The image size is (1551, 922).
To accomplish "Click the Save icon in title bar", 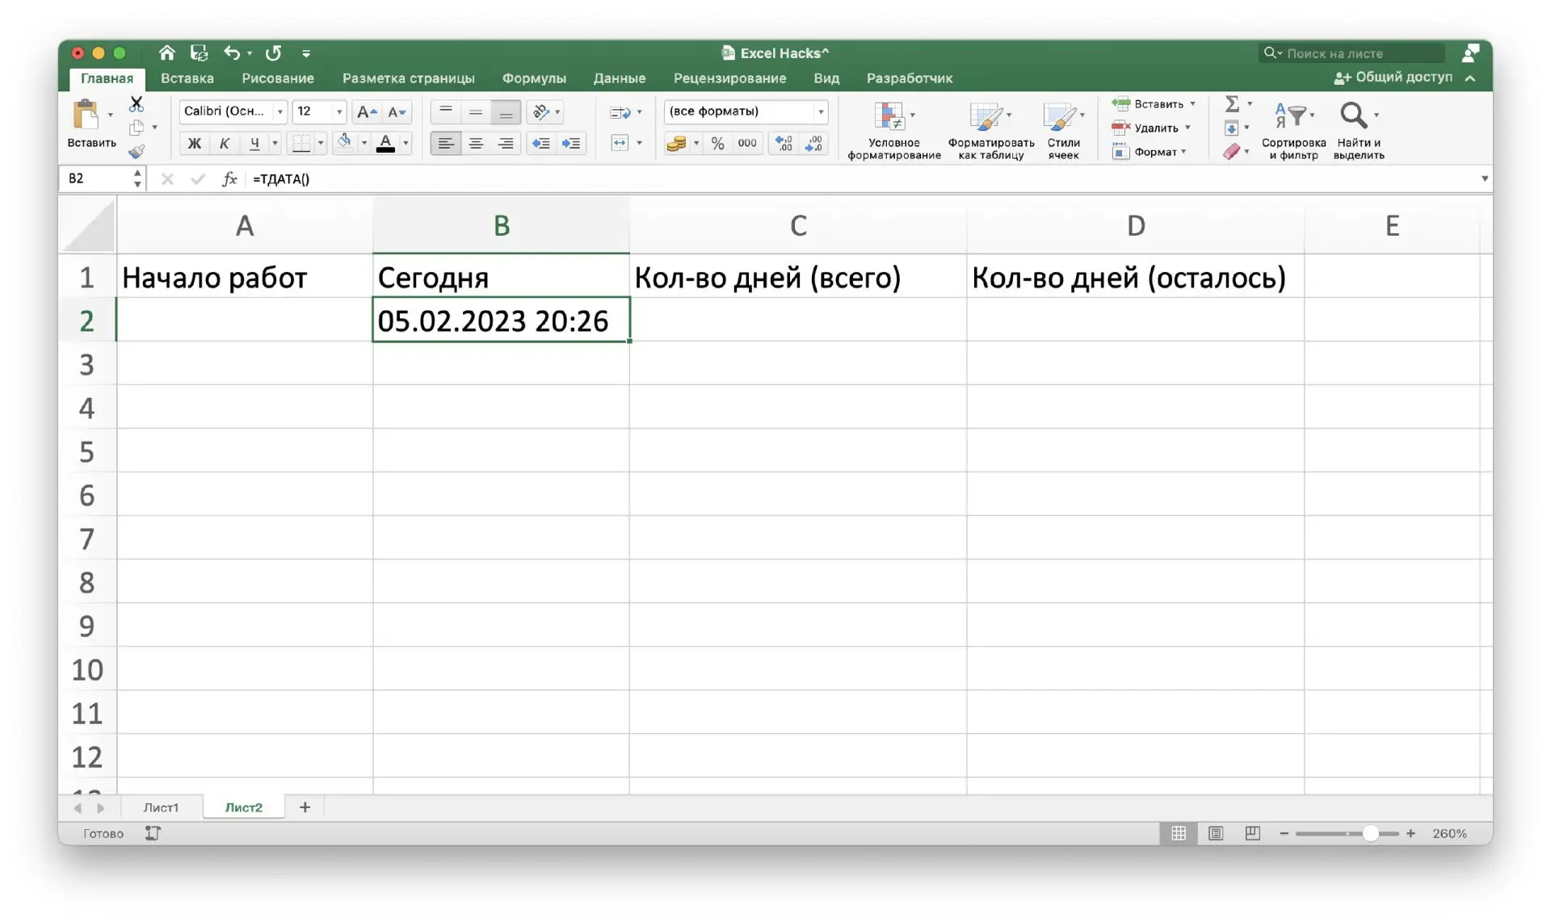I will click(x=199, y=53).
